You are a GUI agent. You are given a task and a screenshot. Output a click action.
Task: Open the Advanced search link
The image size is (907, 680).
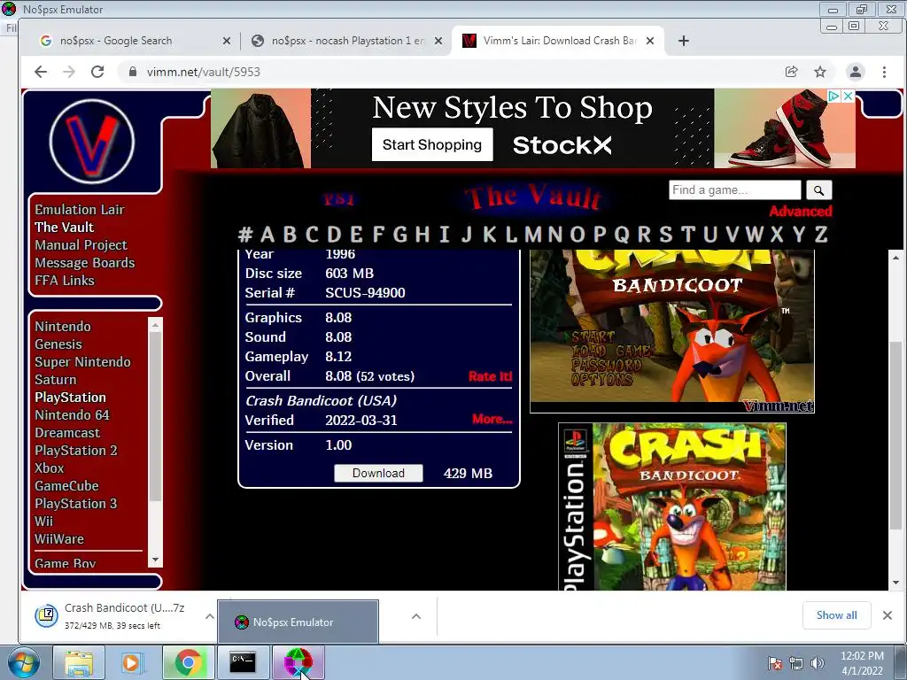pyautogui.click(x=801, y=211)
